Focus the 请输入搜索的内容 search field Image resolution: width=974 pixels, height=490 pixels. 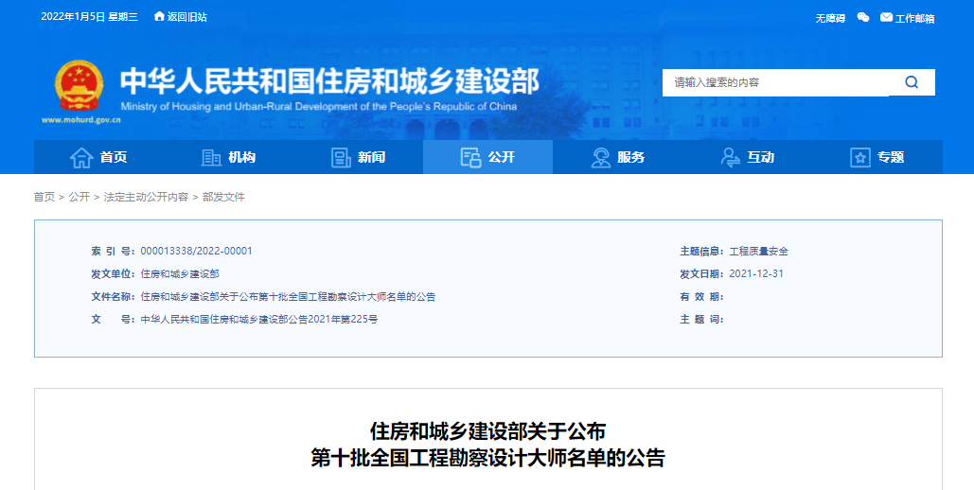click(x=776, y=82)
